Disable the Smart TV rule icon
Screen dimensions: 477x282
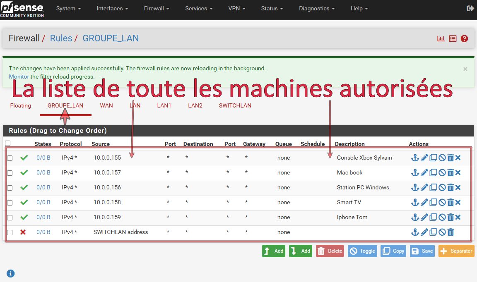tap(442, 202)
